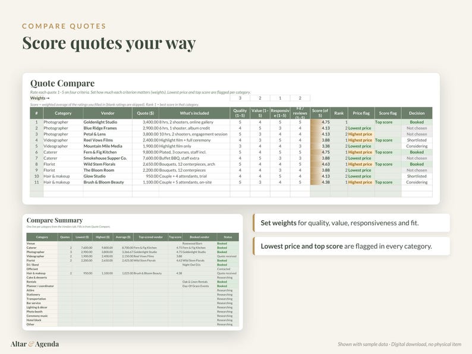Select the Cake & desserts row in Compare Summary
This screenshot has width=472, height=354.
click(x=133, y=277)
